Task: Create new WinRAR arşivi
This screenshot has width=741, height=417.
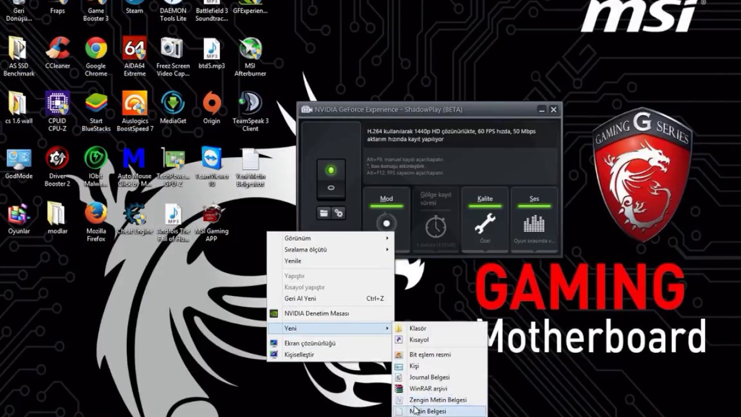Action: point(440,389)
